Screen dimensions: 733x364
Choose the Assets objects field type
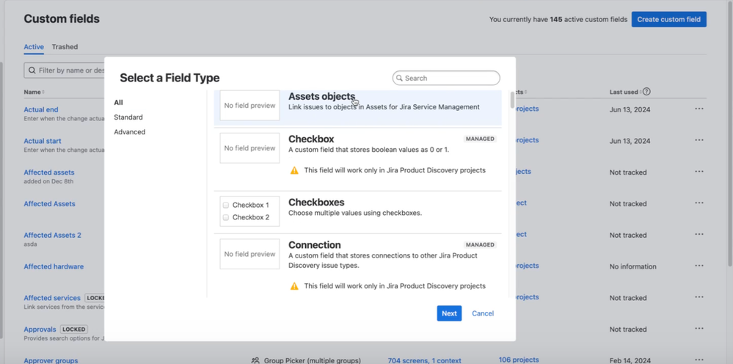[x=357, y=107]
